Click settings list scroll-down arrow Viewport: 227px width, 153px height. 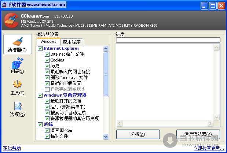106,137
